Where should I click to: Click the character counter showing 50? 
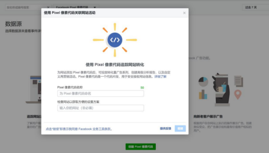(142, 88)
